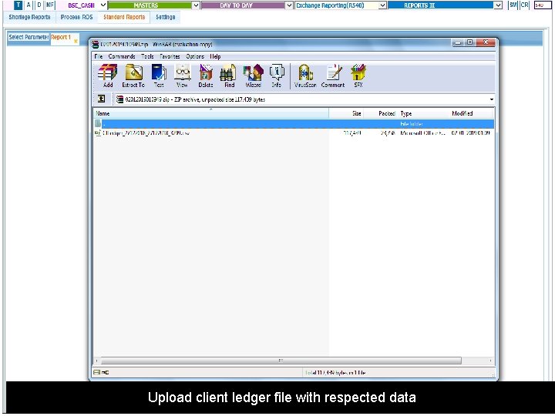
Task: Click the A button in top bar
Action: tap(29, 5)
